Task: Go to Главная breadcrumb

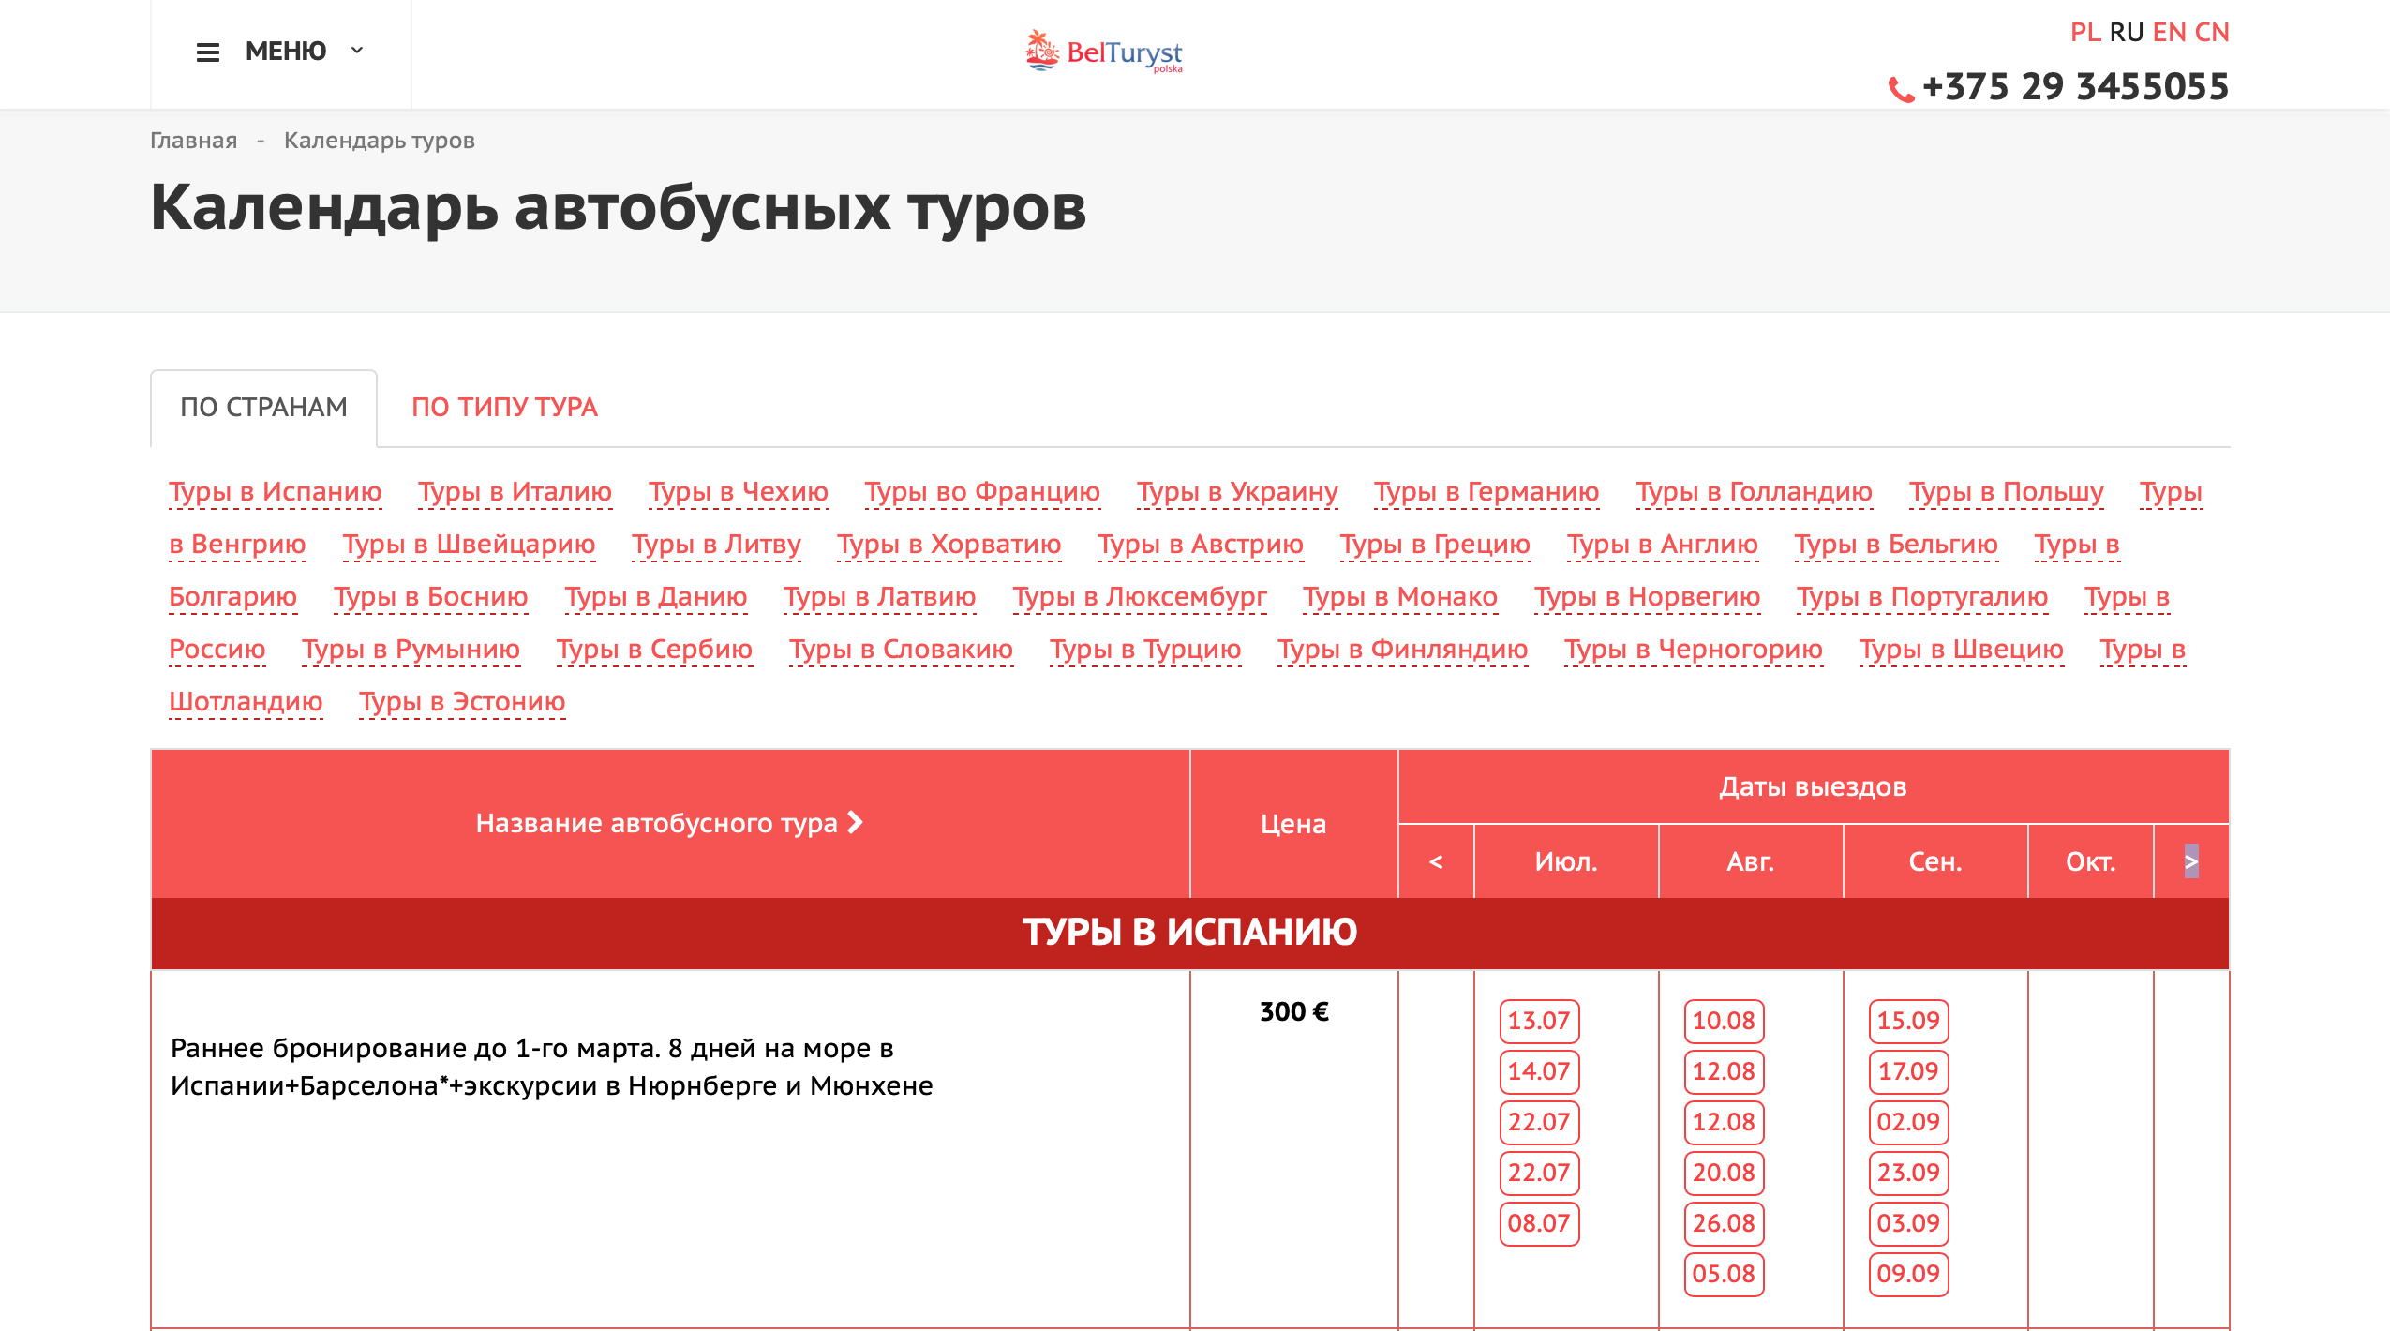Action: click(193, 141)
